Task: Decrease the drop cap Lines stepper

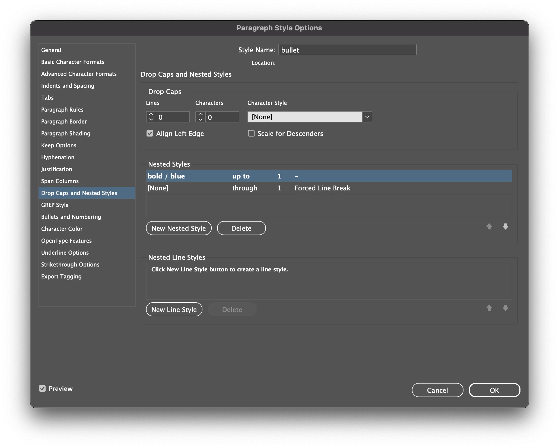Action: 151,119
